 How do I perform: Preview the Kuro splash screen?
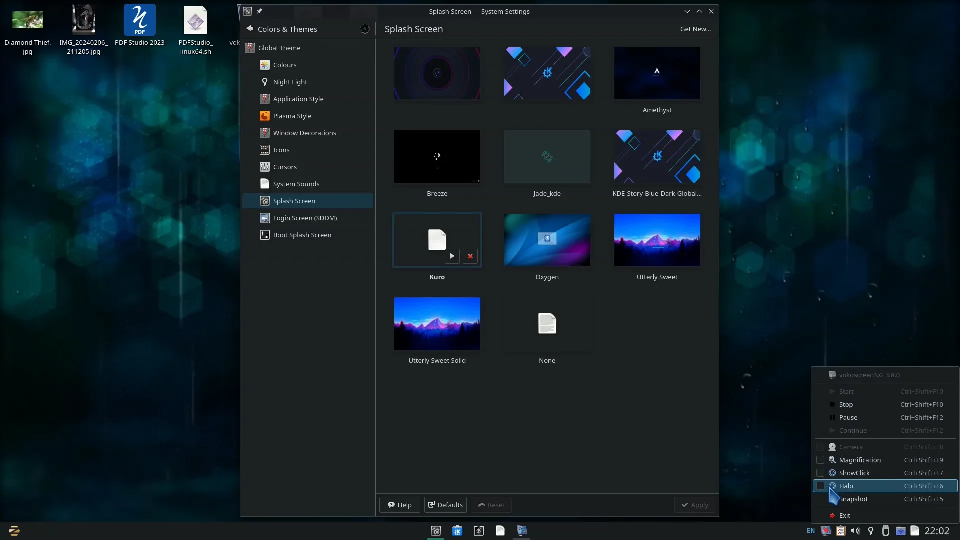452,256
